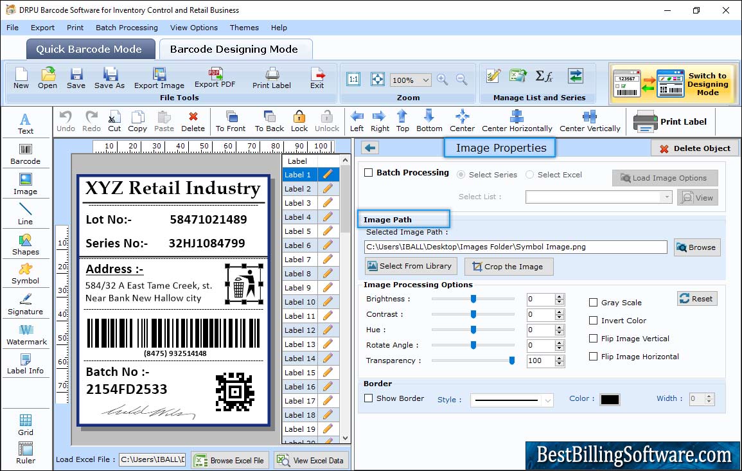Tick Flip Image Horizontal
Image resolution: width=742 pixels, height=471 pixels.
(593, 357)
